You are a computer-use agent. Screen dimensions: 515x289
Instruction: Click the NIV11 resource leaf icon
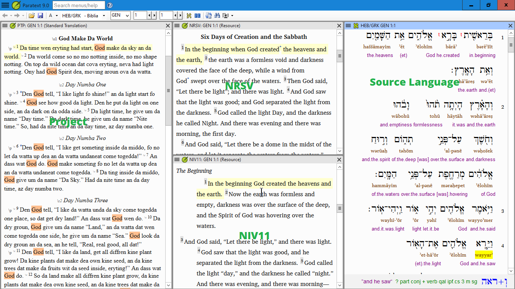click(x=184, y=159)
